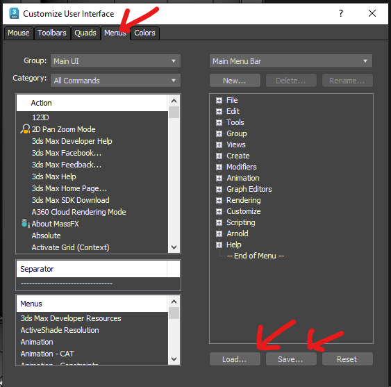Click the Delete... button
Screen dimensions: 391x387
tap(291, 81)
